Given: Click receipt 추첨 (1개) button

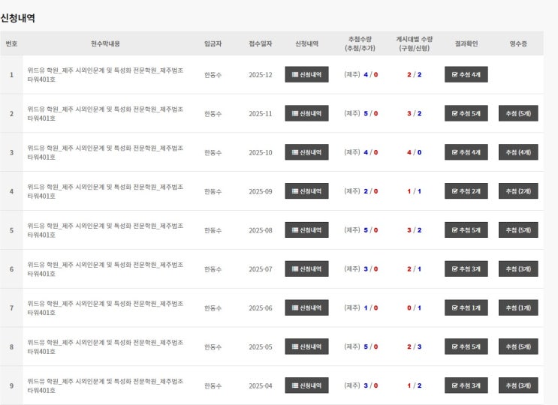Looking at the screenshot, I should (x=518, y=307).
